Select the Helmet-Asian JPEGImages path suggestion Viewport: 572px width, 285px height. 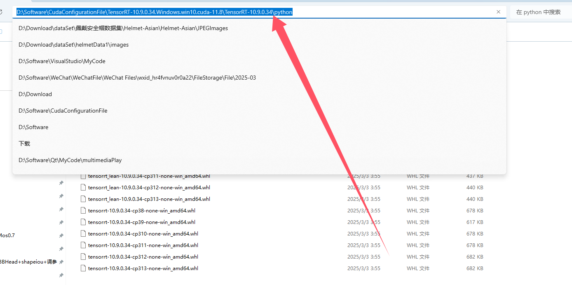tap(122, 28)
